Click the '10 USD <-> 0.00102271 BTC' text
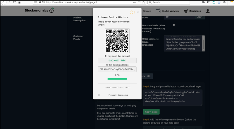 (117, 87)
